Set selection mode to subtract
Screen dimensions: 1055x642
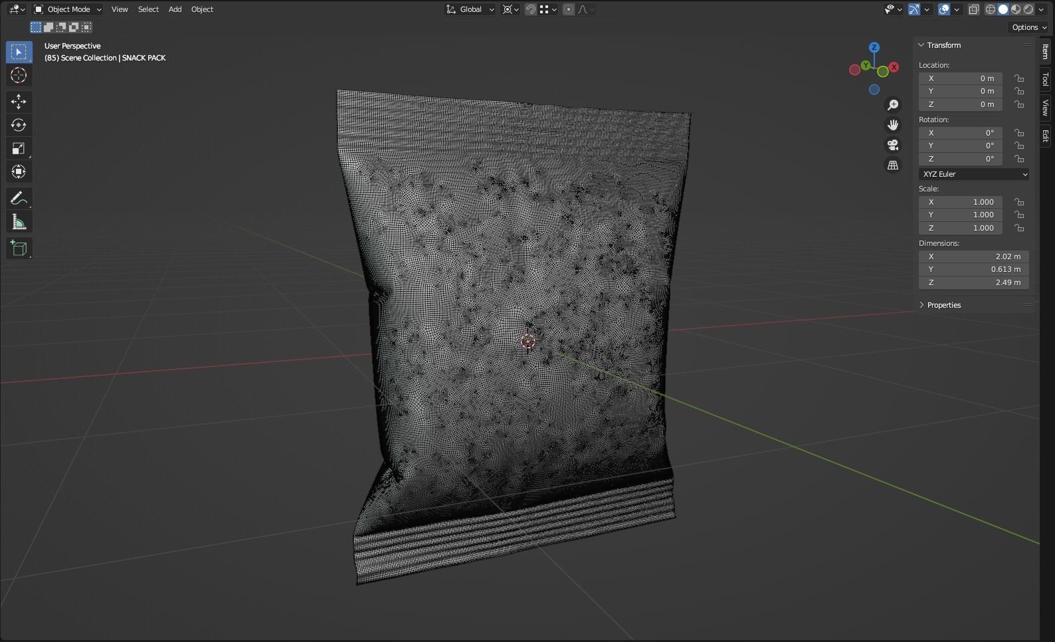pos(61,27)
